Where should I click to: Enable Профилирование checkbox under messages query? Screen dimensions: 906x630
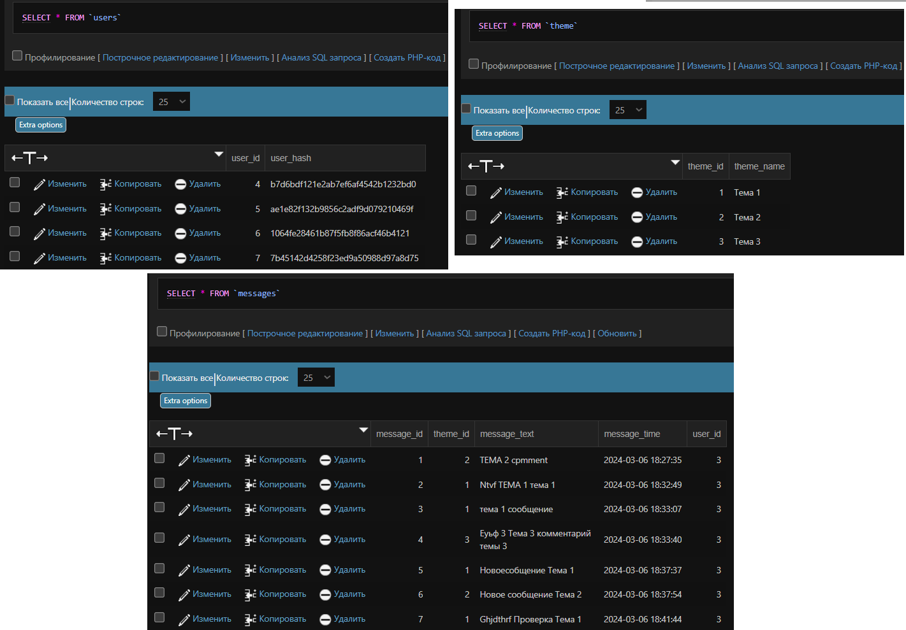162,332
